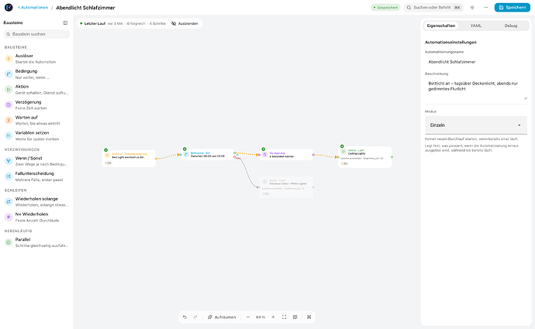Toggle light/dark theme sun icon
The width and height of the screenshot is (535, 329).
[x=472, y=8]
